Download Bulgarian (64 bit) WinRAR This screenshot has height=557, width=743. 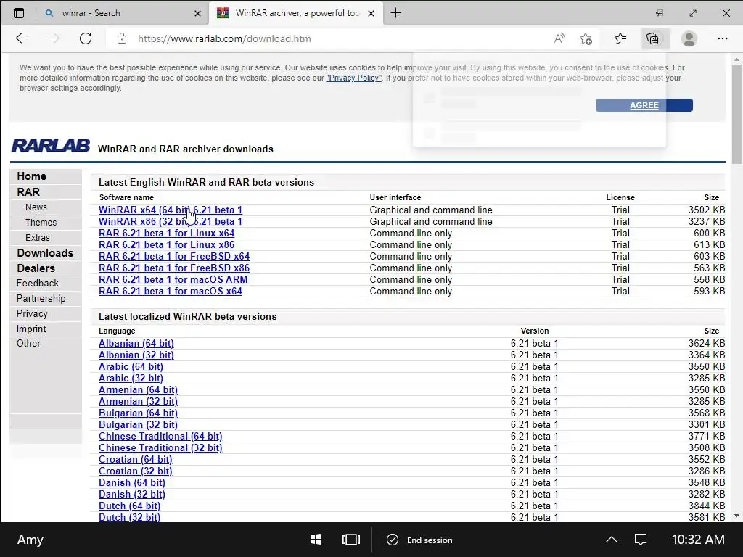tap(138, 413)
